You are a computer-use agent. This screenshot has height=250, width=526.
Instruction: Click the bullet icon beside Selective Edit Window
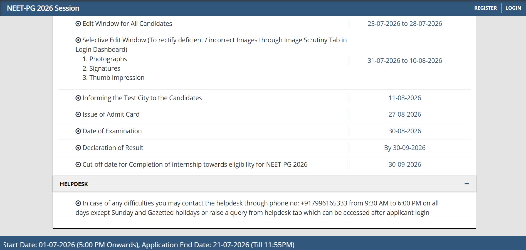coord(78,40)
